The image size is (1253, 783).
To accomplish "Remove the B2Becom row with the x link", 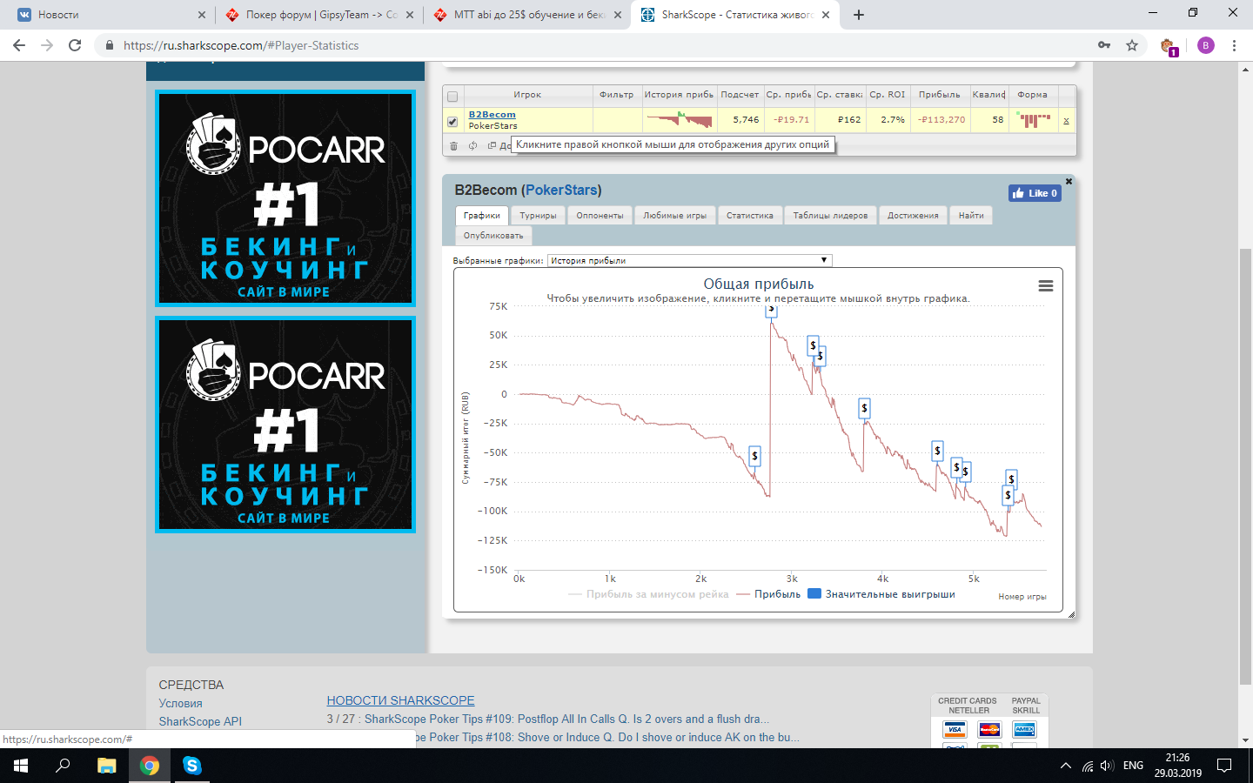I will [1066, 121].
